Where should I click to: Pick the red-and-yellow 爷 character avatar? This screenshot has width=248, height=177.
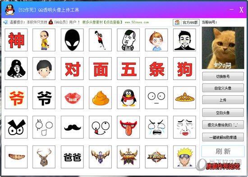pyautogui.click(x=16, y=98)
